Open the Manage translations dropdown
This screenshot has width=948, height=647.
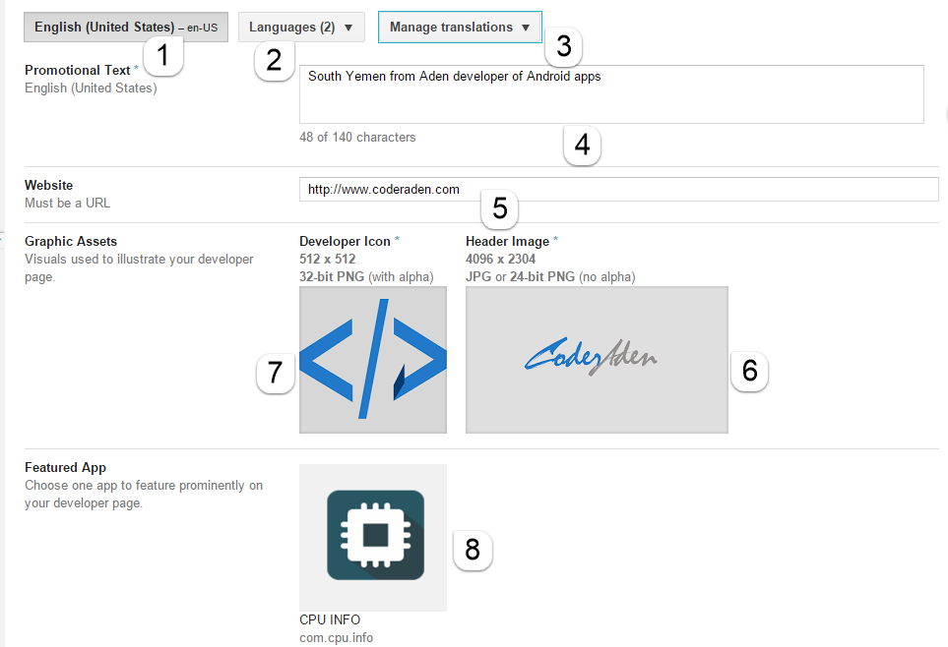point(460,28)
